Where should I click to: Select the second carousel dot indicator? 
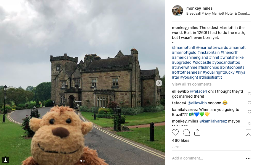84,161
